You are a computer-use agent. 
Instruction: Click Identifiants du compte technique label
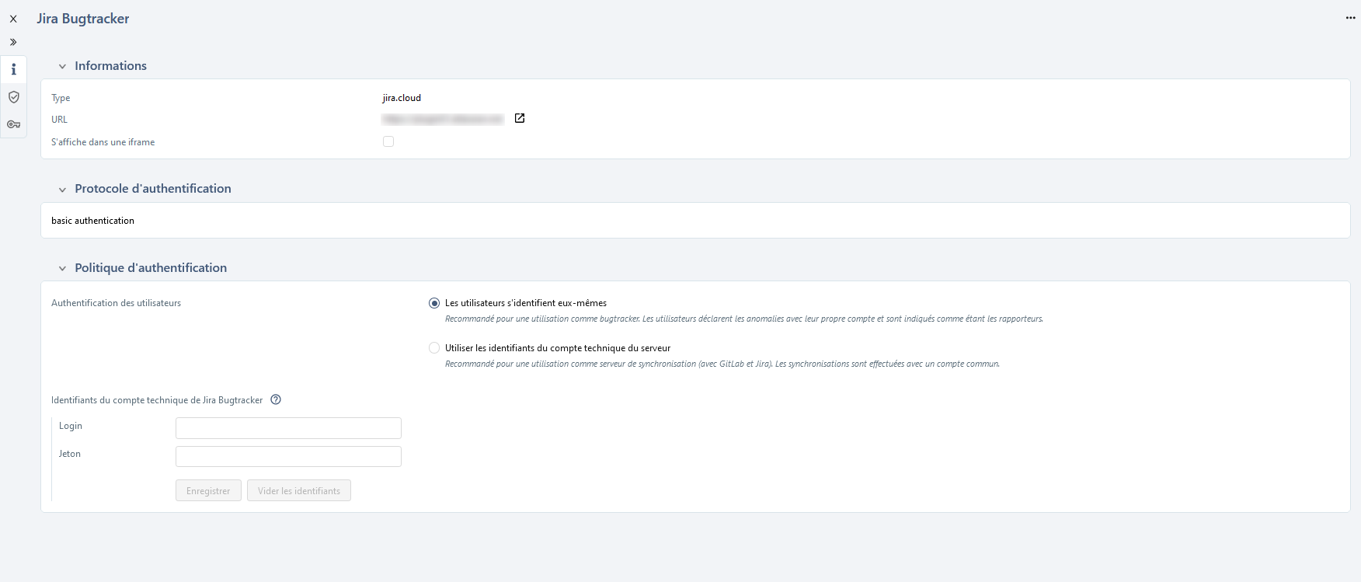coord(157,400)
